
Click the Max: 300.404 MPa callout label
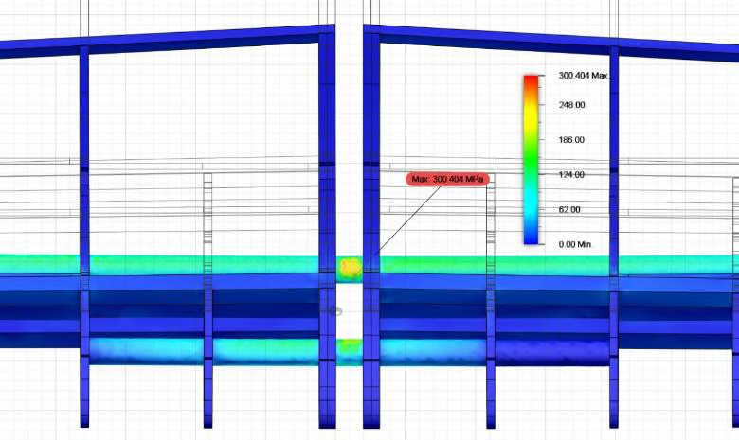447,179
